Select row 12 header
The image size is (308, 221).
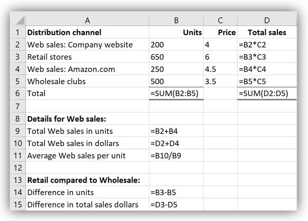pyautogui.click(x=18, y=168)
